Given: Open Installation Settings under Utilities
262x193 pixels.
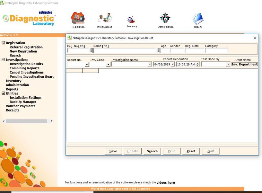Looking at the screenshot, I should click(26, 98).
